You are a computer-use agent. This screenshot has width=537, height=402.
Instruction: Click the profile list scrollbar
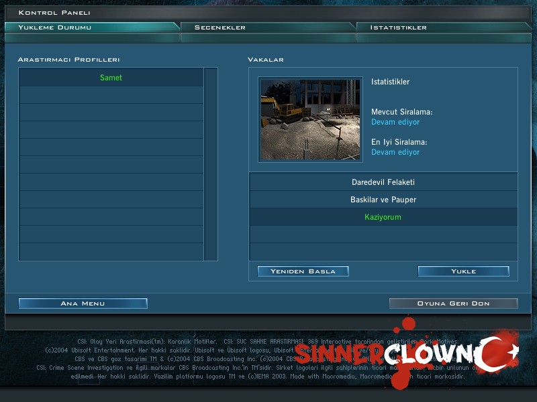click(211, 164)
